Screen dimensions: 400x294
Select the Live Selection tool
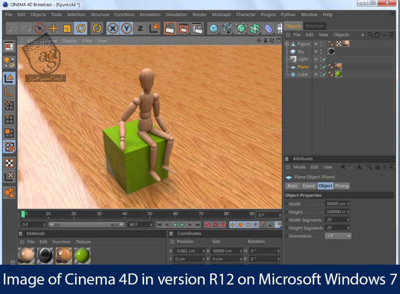[39, 28]
